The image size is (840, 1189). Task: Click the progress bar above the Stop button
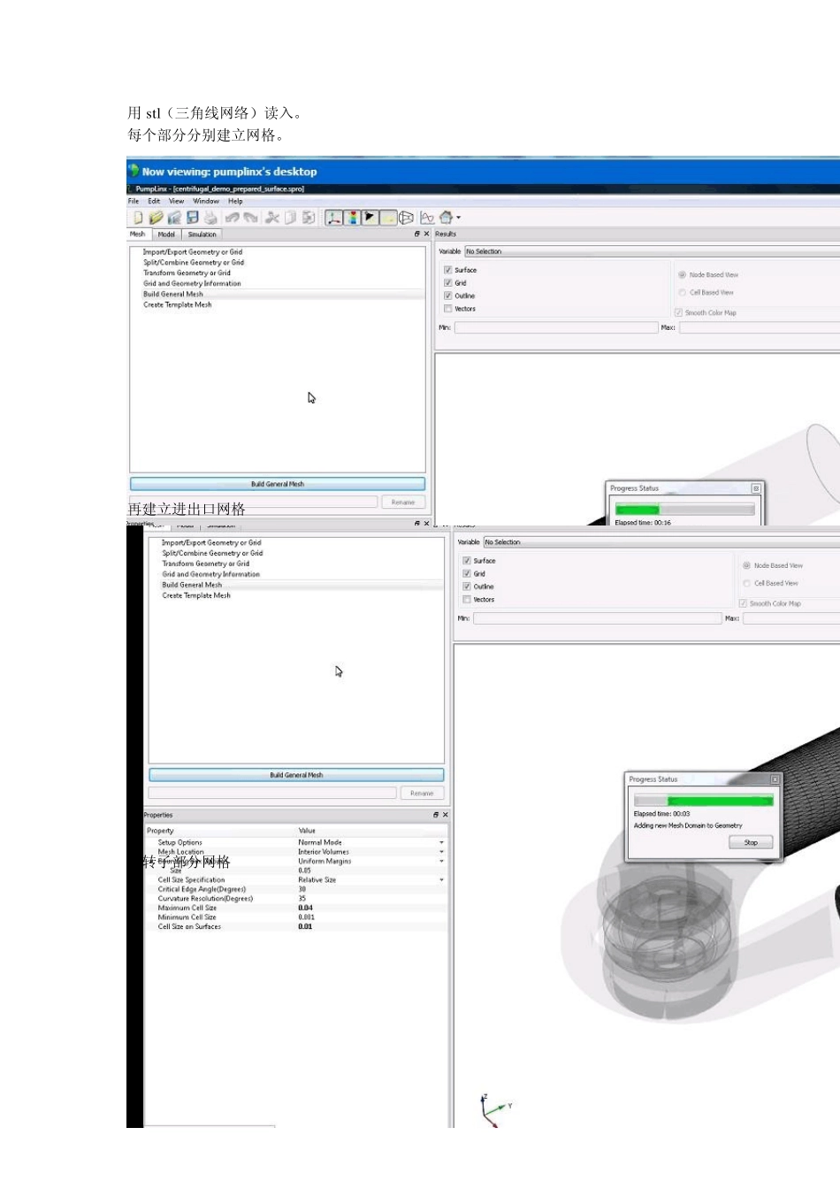click(x=704, y=801)
